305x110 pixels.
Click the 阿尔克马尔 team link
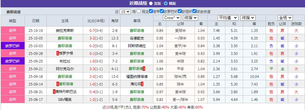(x=65, y=69)
